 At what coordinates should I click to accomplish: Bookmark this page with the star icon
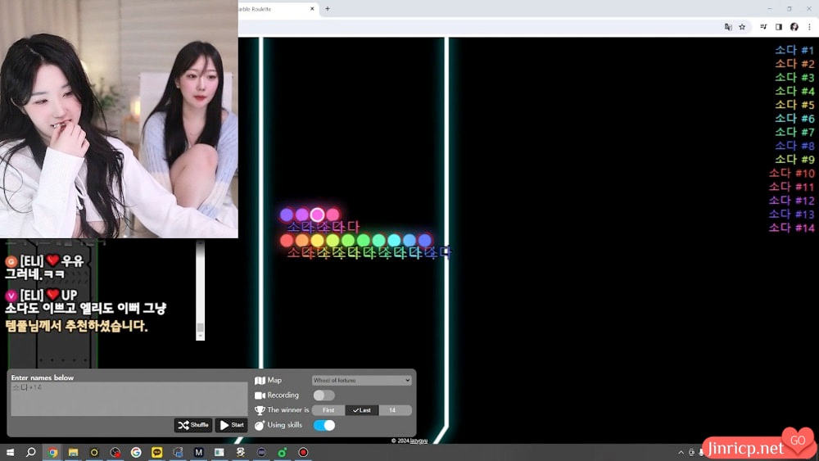point(742,27)
